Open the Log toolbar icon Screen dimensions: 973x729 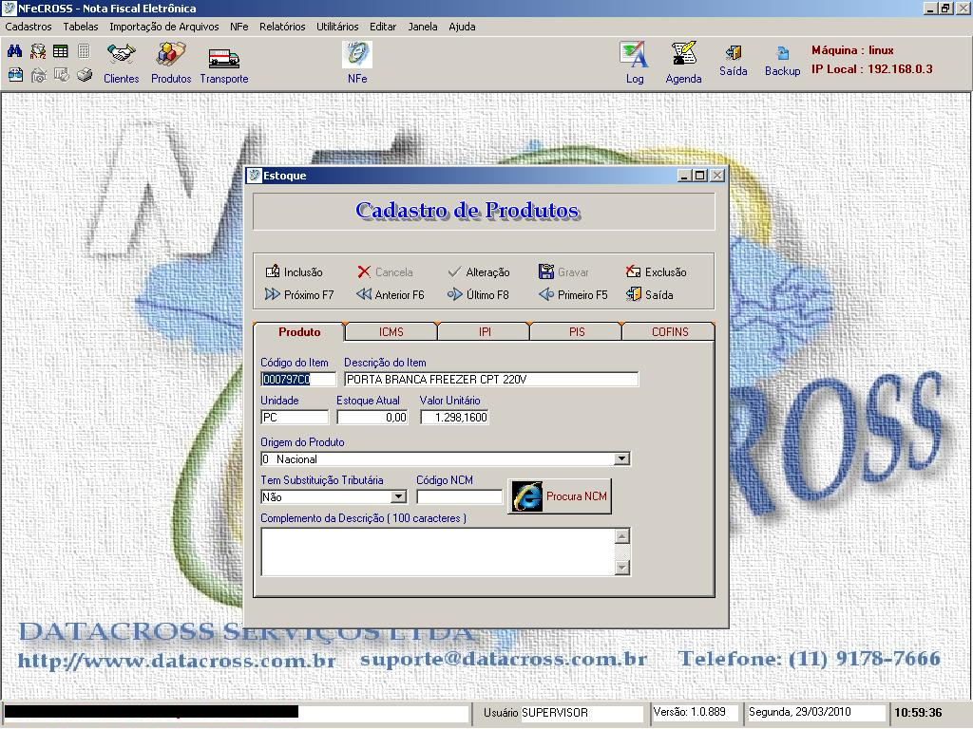[x=634, y=63]
